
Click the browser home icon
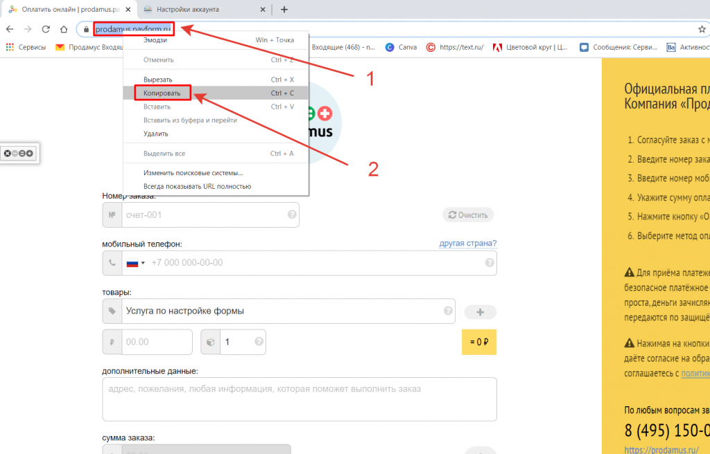click(x=64, y=29)
